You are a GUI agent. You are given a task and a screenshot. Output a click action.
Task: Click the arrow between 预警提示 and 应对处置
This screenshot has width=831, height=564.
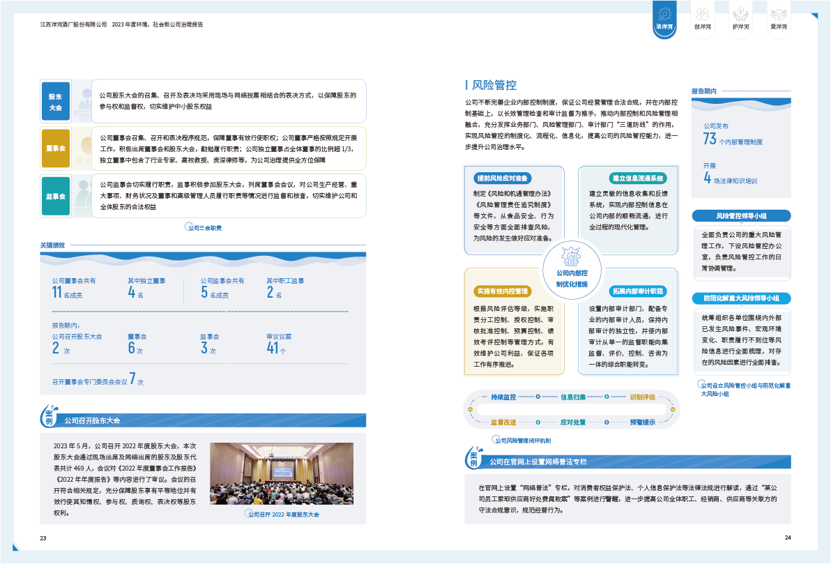(x=606, y=422)
